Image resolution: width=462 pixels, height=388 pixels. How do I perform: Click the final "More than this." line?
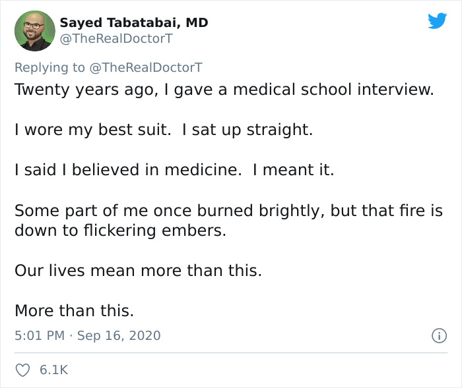74,310
